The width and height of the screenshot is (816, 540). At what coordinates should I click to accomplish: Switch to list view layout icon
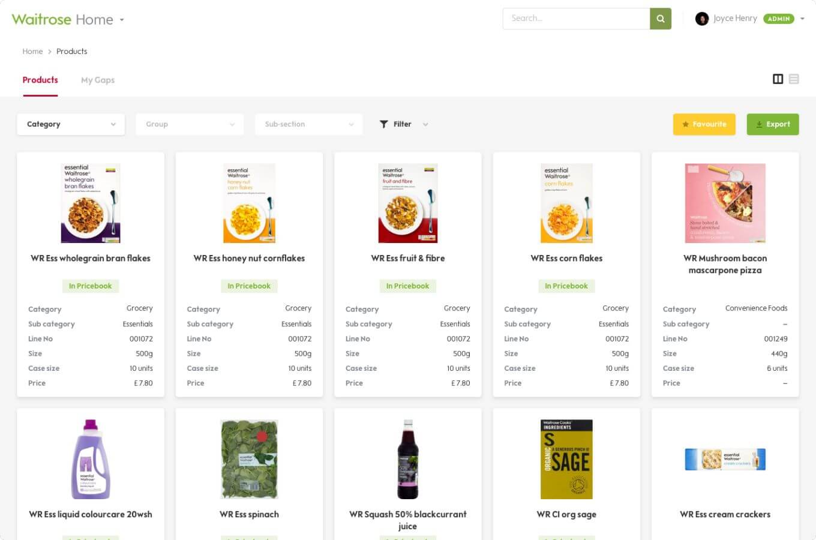click(794, 79)
